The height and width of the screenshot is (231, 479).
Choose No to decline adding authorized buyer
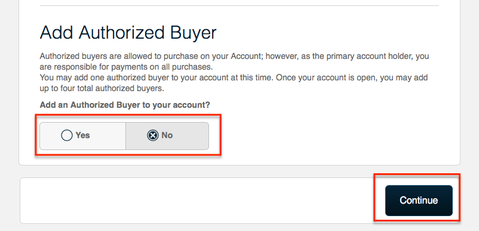[167, 136]
